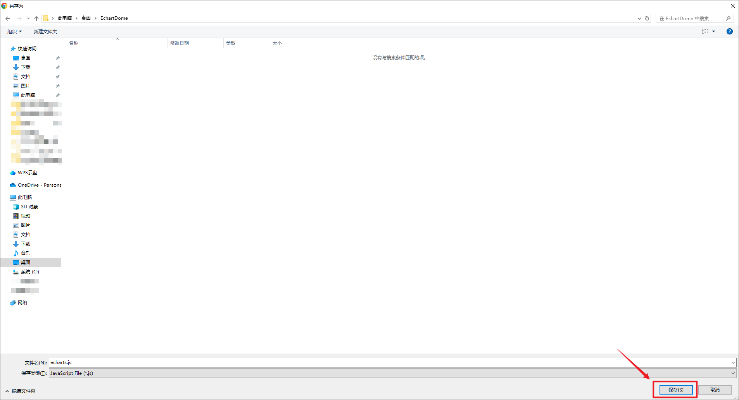Select 3D 对象 in navigation tree
The height and width of the screenshot is (400, 739).
click(x=29, y=207)
